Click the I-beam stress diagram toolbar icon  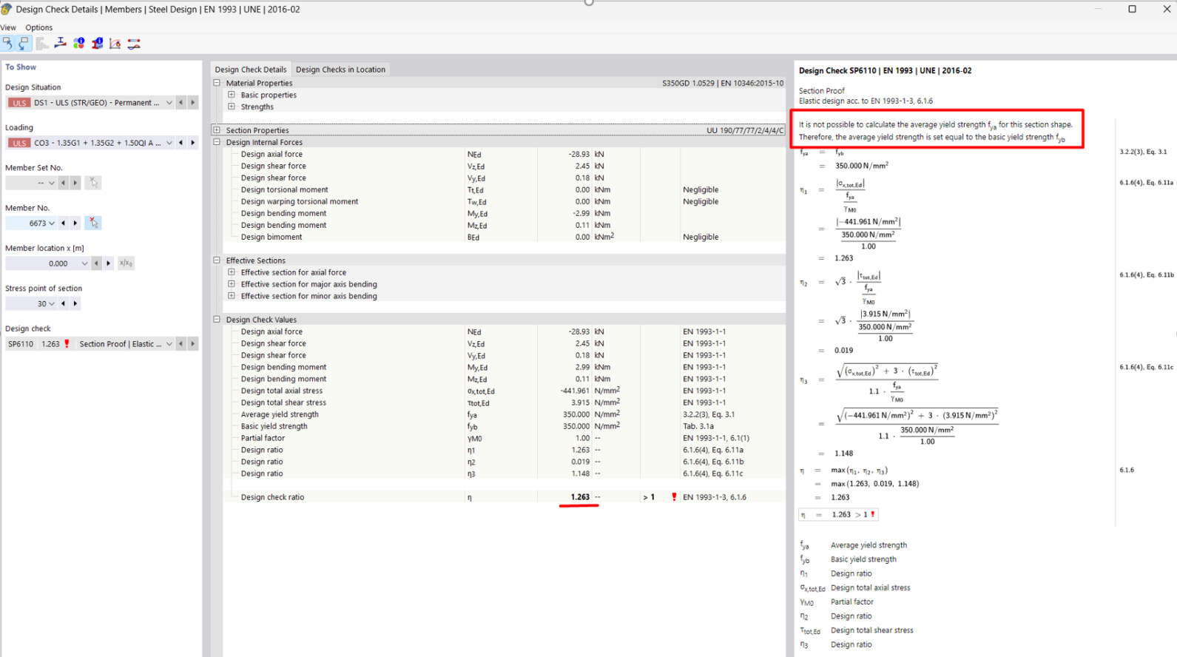60,44
